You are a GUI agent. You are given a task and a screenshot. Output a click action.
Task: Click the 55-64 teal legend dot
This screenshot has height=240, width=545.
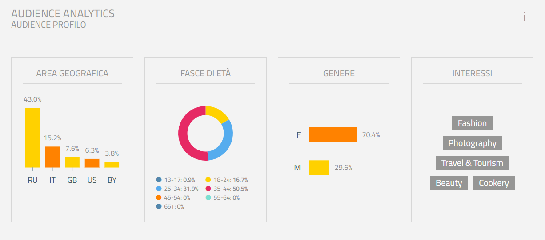click(x=208, y=197)
